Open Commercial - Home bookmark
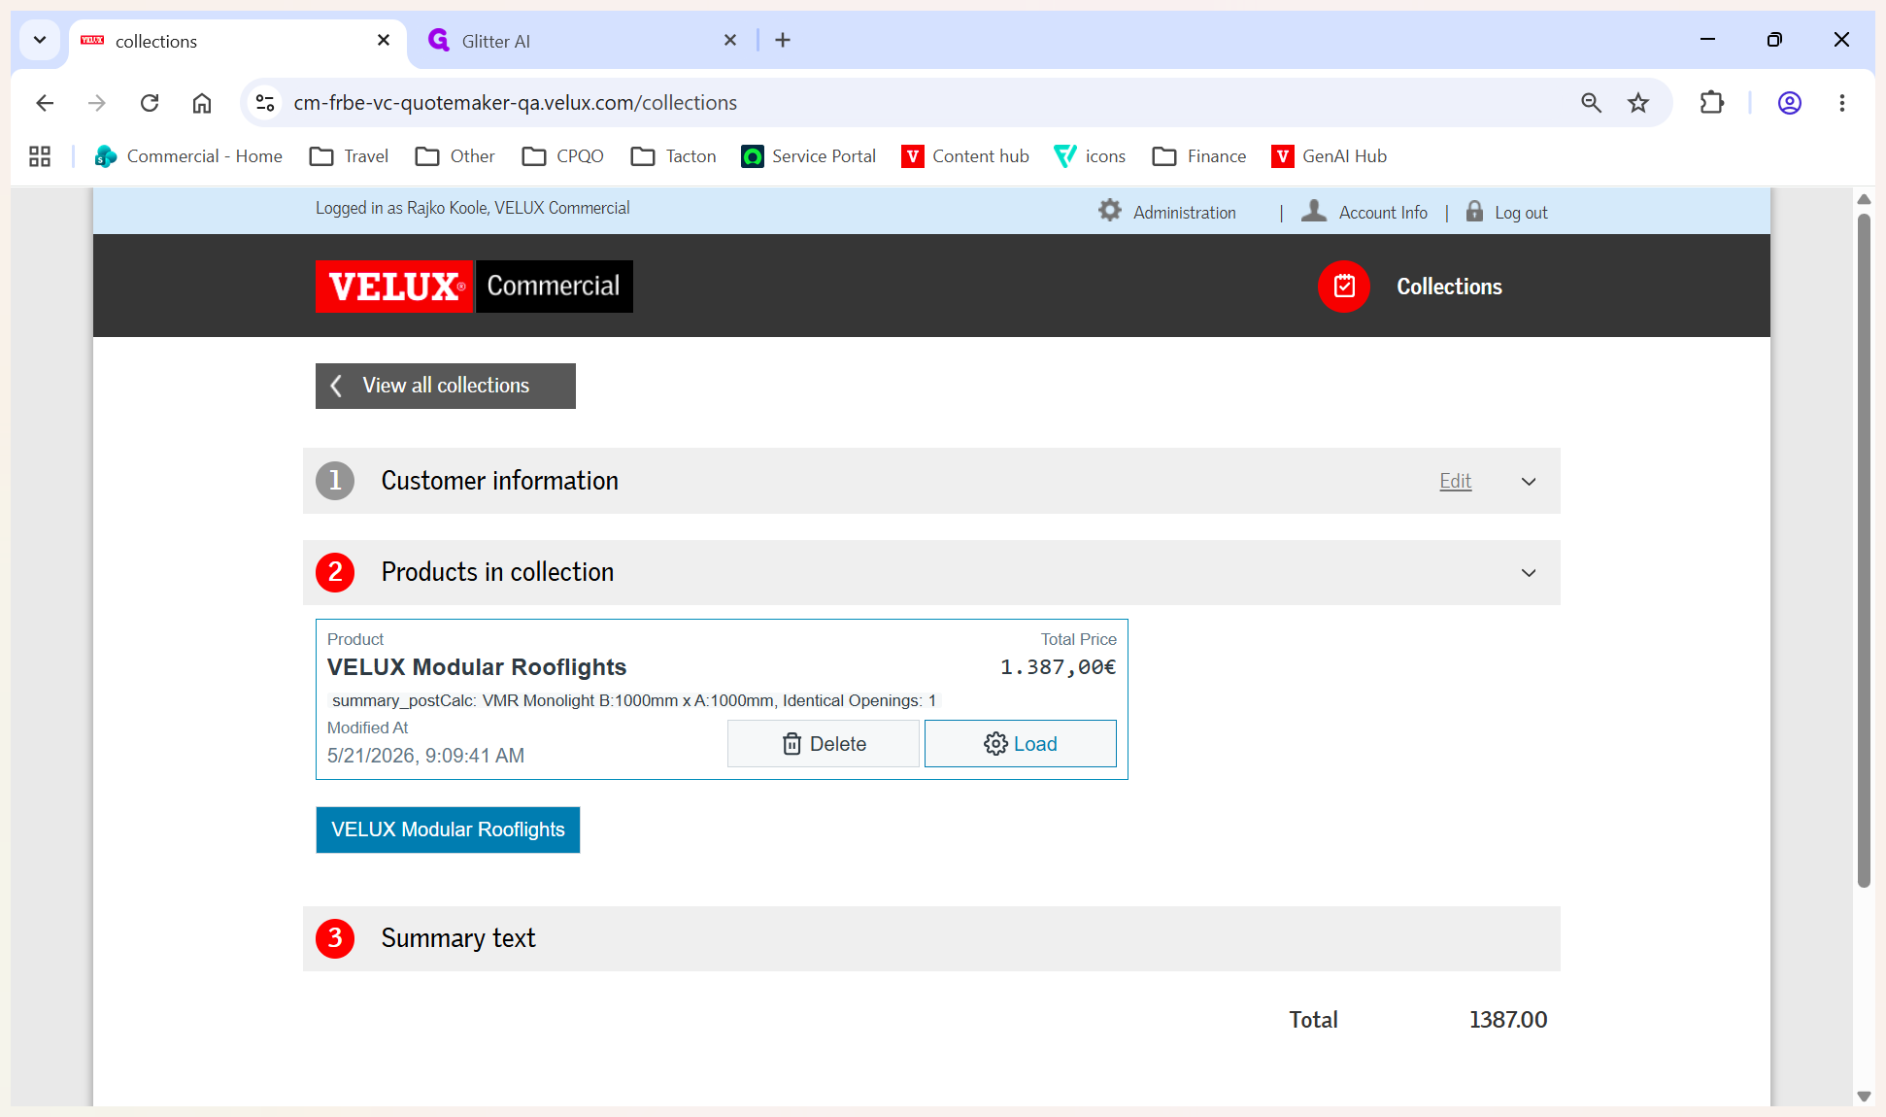1886x1117 pixels. pos(187,156)
